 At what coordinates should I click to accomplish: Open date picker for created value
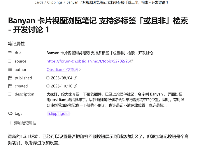(x=48, y=86)
